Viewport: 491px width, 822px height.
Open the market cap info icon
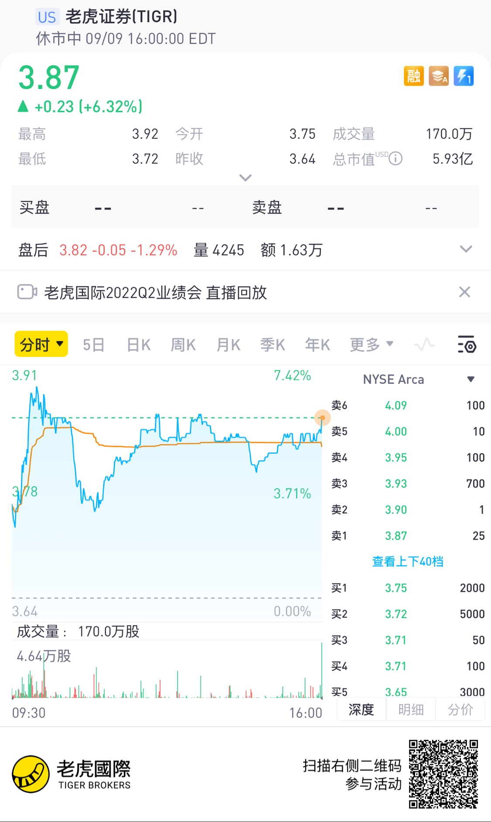(x=395, y=158)
